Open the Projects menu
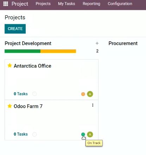 pyautogui.click(x=43, y=4)
